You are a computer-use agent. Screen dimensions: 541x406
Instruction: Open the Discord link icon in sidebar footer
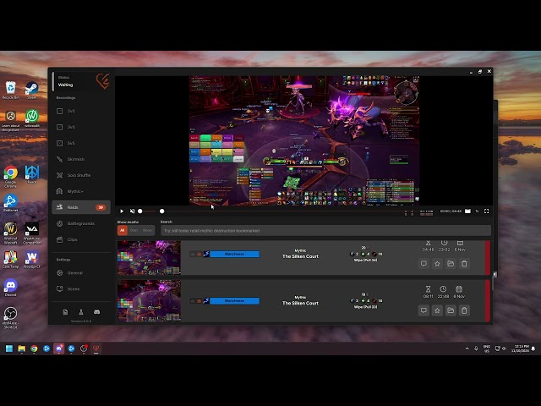(97, 312)
